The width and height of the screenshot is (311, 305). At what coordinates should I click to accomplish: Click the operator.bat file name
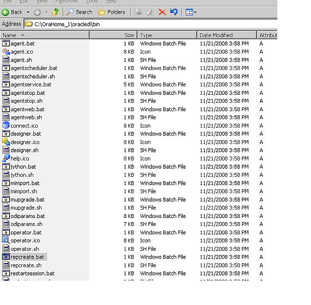pos(26,232)
